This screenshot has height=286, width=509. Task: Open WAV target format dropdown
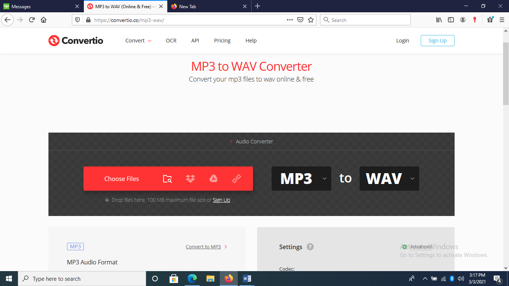coord(389,178)
